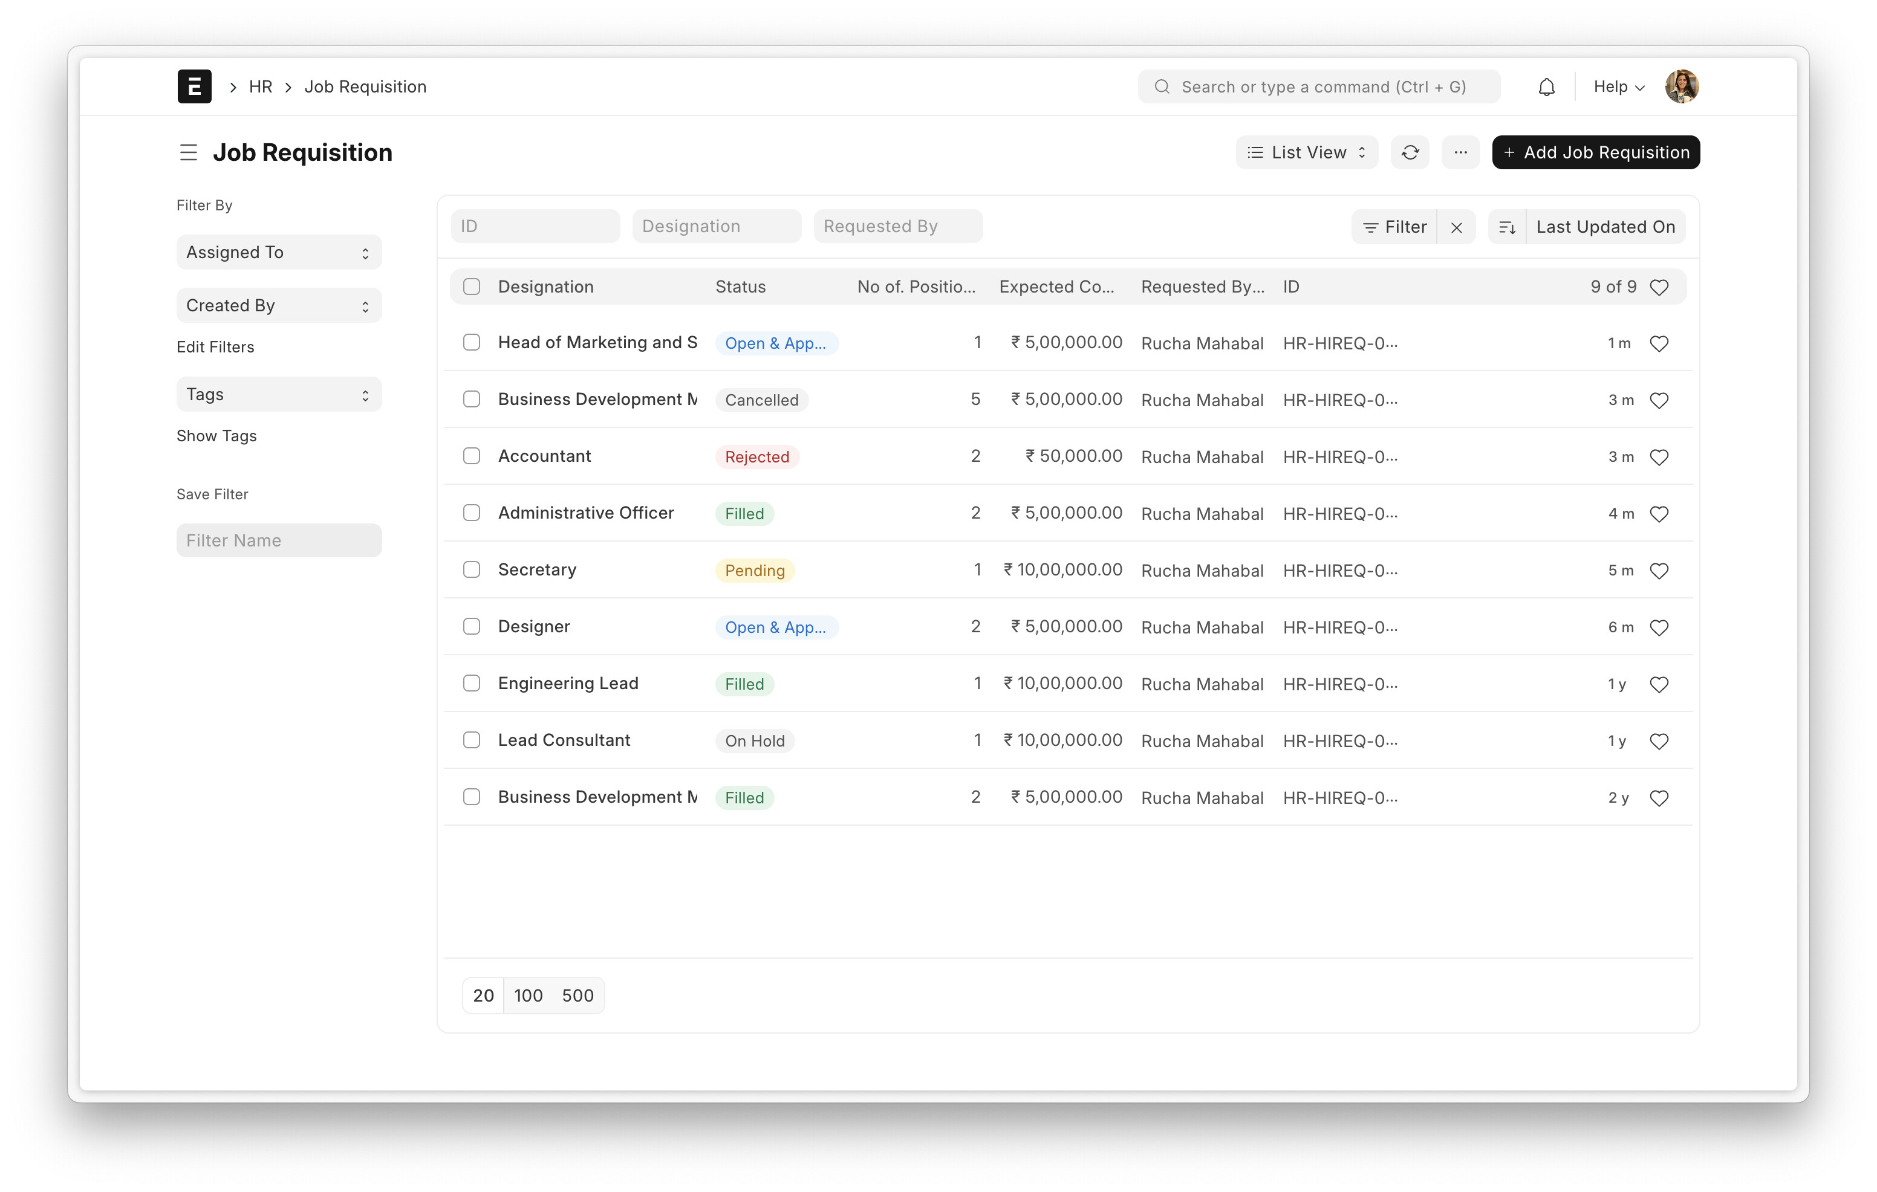The width and height of the screenshot is (1877, 1192).
Task: Set page size to 500
Action: [x=577, y=996]
